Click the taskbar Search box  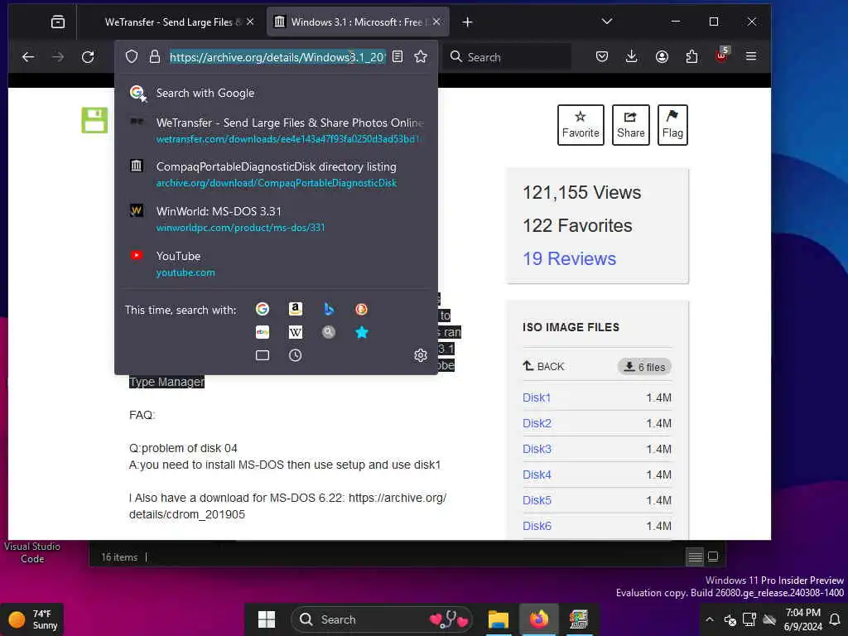point(382,619)
